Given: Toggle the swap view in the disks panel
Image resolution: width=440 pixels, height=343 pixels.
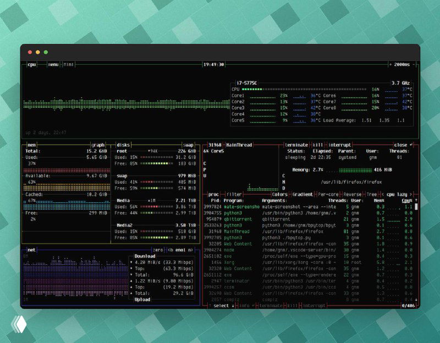Looking at the screenshot, I should tap(189, 144).
